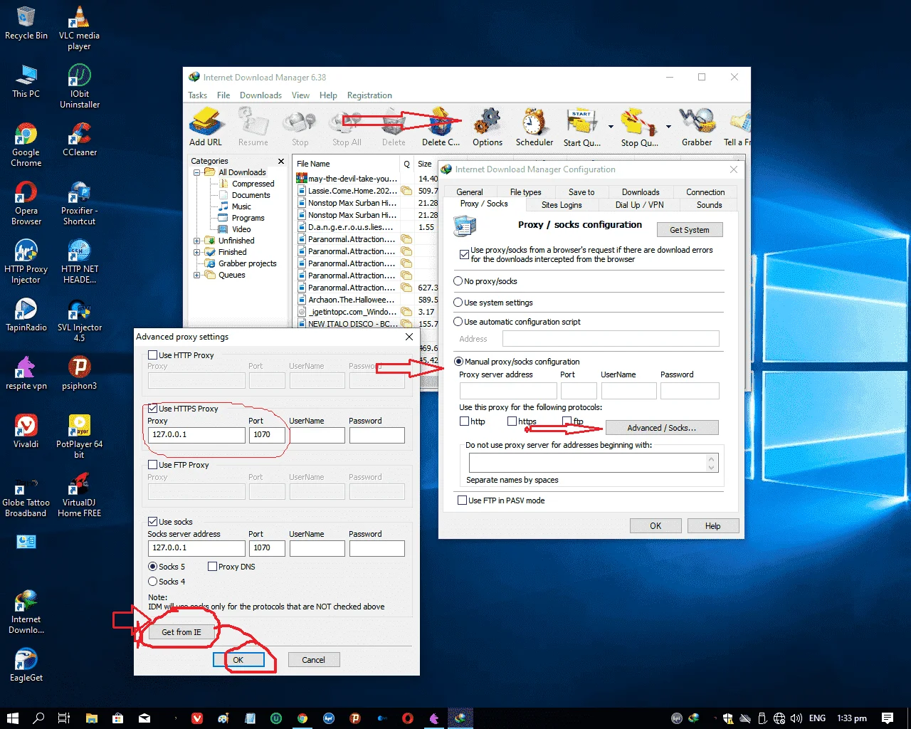Click Socks server Port field
The height and width of the screenshot is (729, 911).
tap(267, 548)
